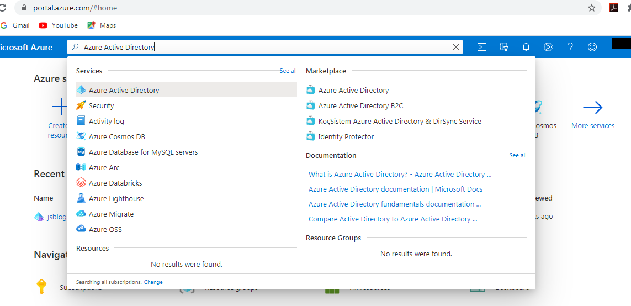Open portal settings gear icon

[x=548, y=48]
